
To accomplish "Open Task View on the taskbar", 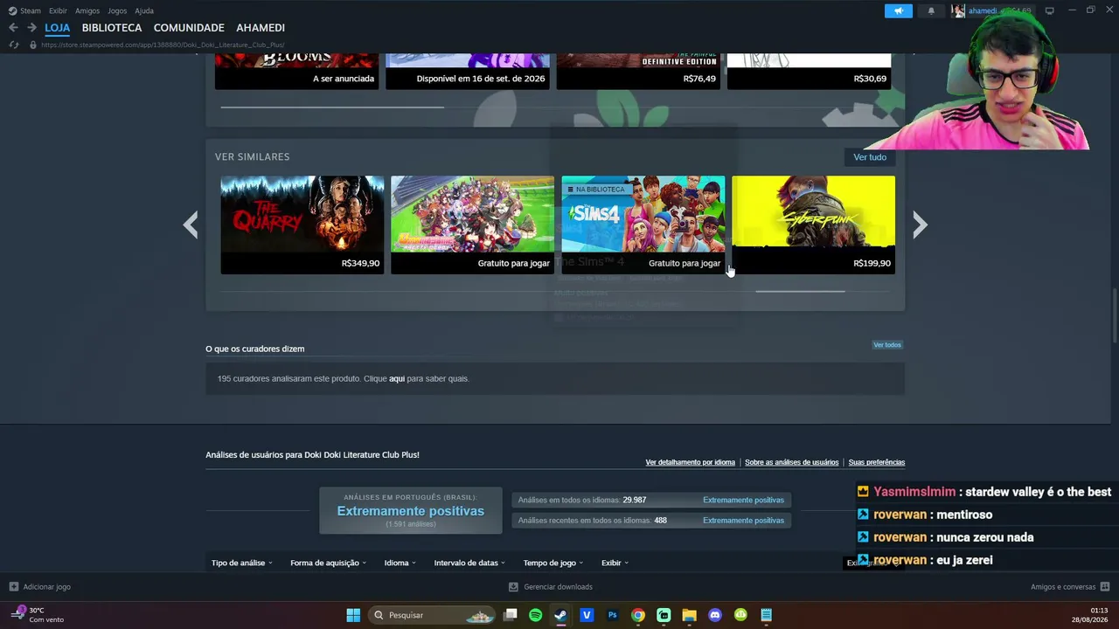I will (511, 615).
